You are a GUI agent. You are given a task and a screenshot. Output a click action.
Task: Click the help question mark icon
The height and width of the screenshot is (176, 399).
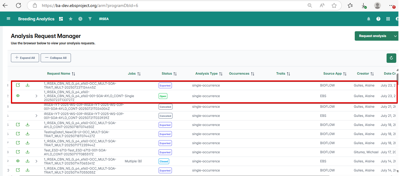point(378,19)
